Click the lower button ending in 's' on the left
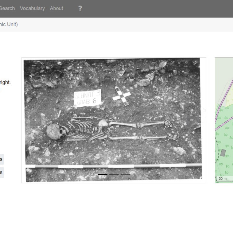 (x=1, y=172)
